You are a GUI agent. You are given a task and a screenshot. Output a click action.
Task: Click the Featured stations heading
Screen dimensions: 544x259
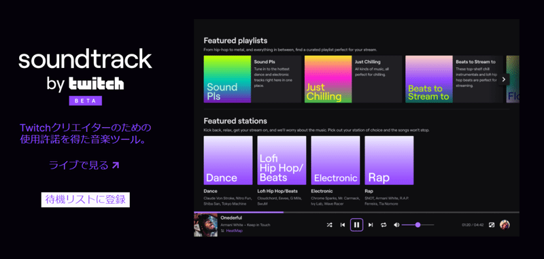(x=235, y=121)
